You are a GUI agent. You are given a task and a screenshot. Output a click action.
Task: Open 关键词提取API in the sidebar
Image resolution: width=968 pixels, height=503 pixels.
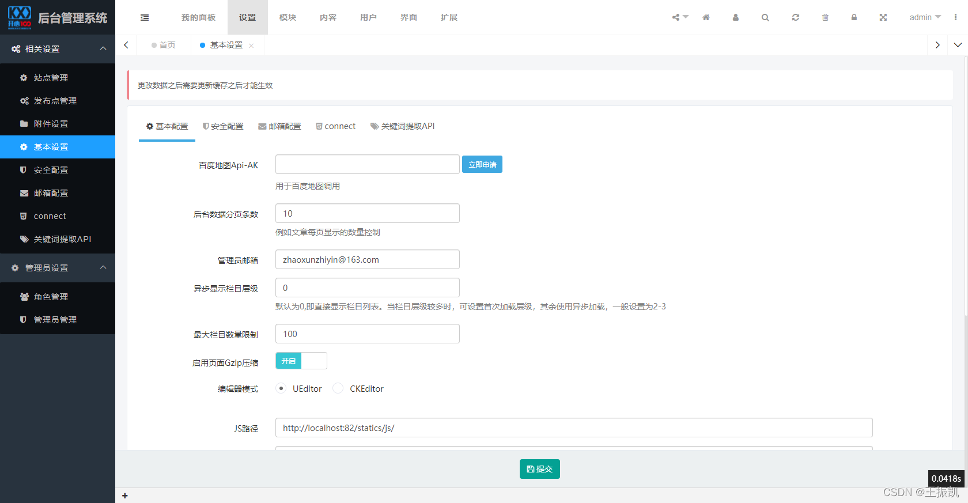coord(58,239)
